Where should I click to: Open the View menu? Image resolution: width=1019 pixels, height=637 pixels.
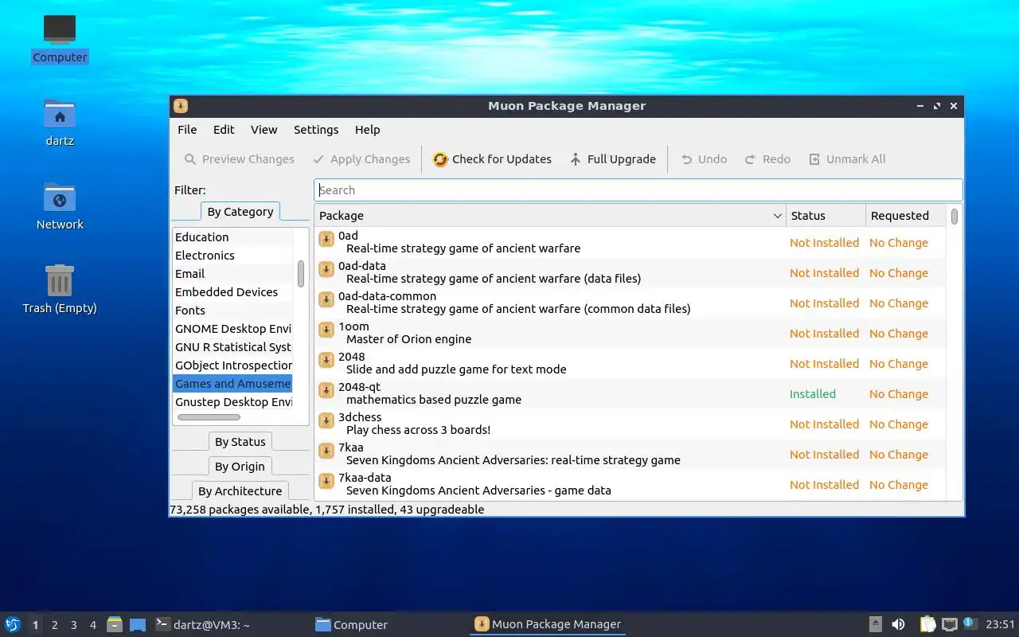(264, 130)
